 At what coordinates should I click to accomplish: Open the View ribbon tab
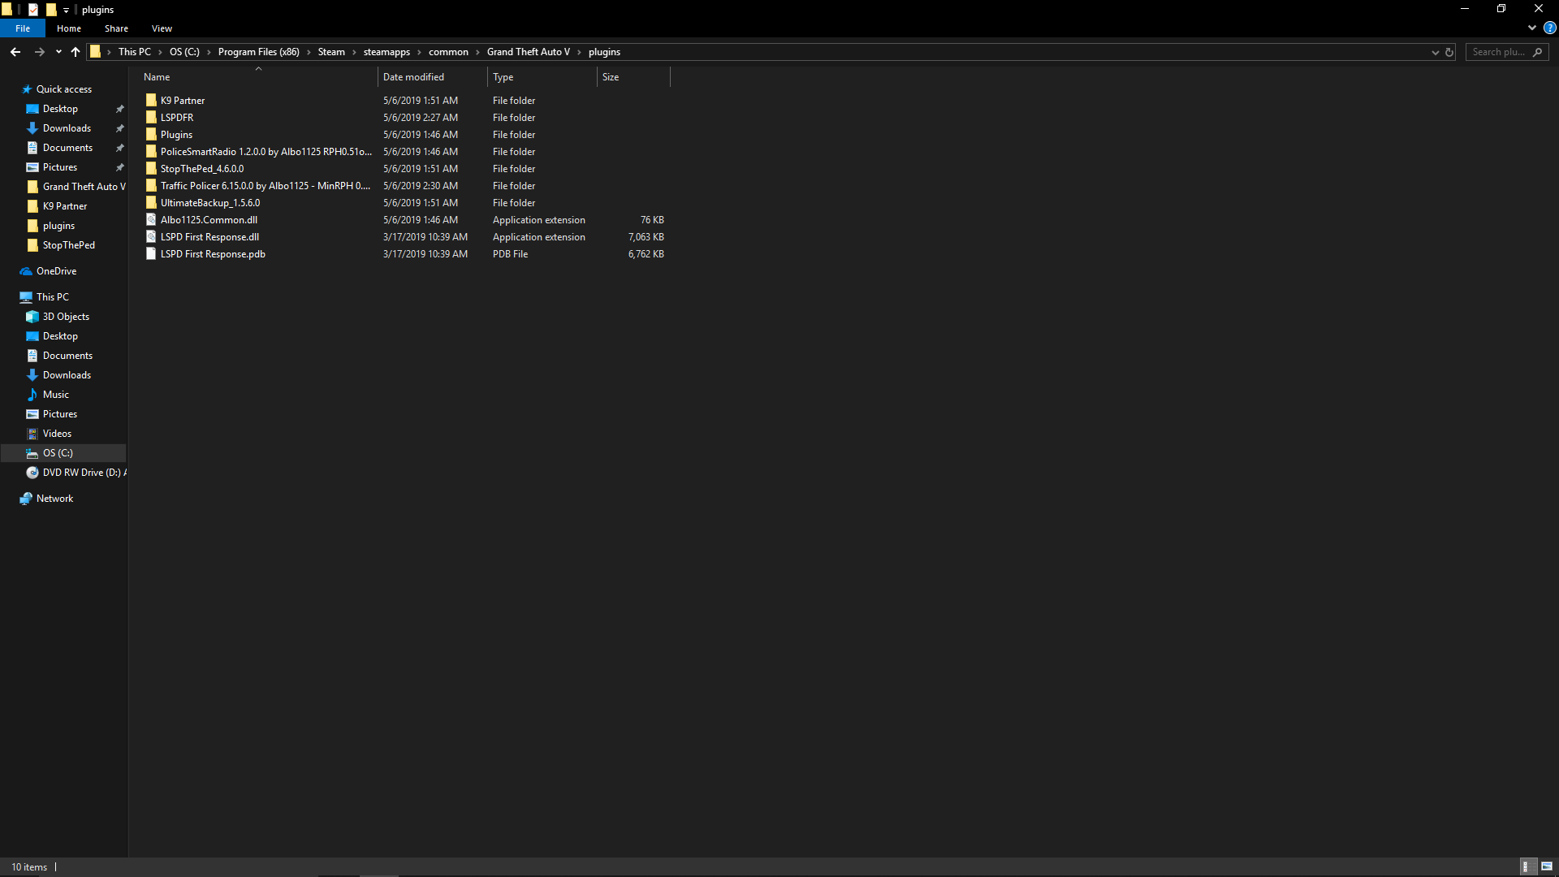click(x=162, y=28)
